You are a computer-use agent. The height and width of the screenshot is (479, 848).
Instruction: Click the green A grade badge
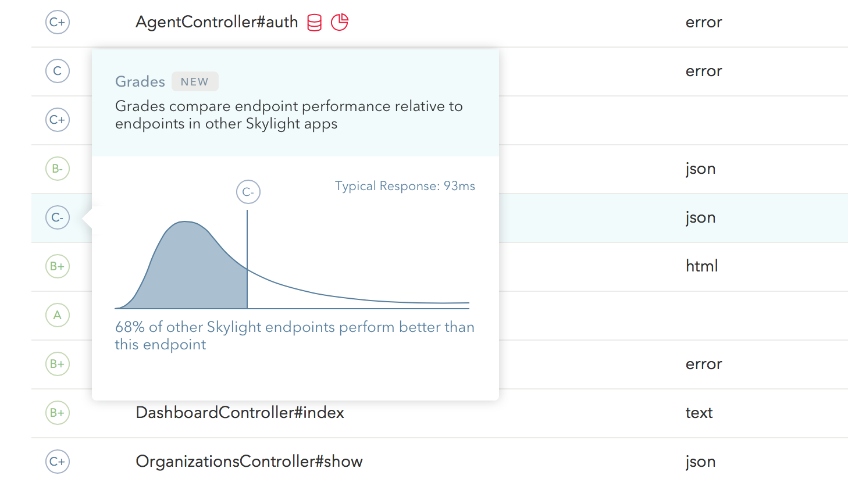click(x=58, y=315)
